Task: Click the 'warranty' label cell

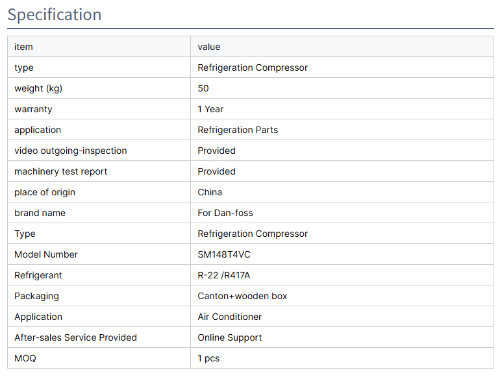Action: point(33,109)
